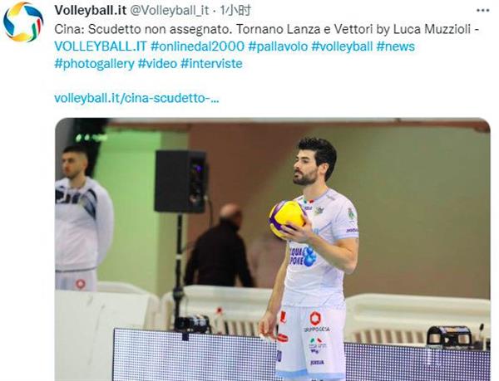The width and height of the screenshot is (499, 381).
Task: Select the #video hashtag
Action: point(157,63)
